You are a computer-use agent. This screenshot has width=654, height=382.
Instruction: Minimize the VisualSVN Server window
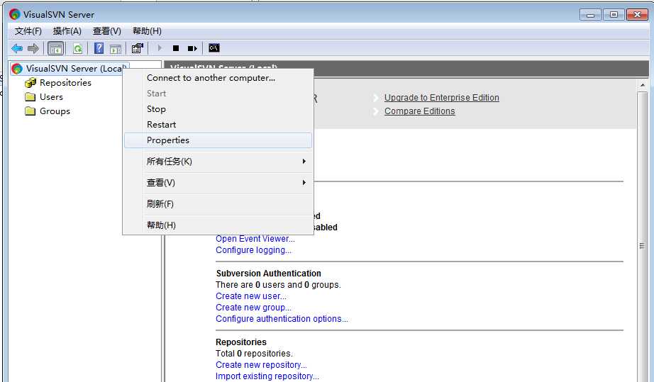click(590, 15)
